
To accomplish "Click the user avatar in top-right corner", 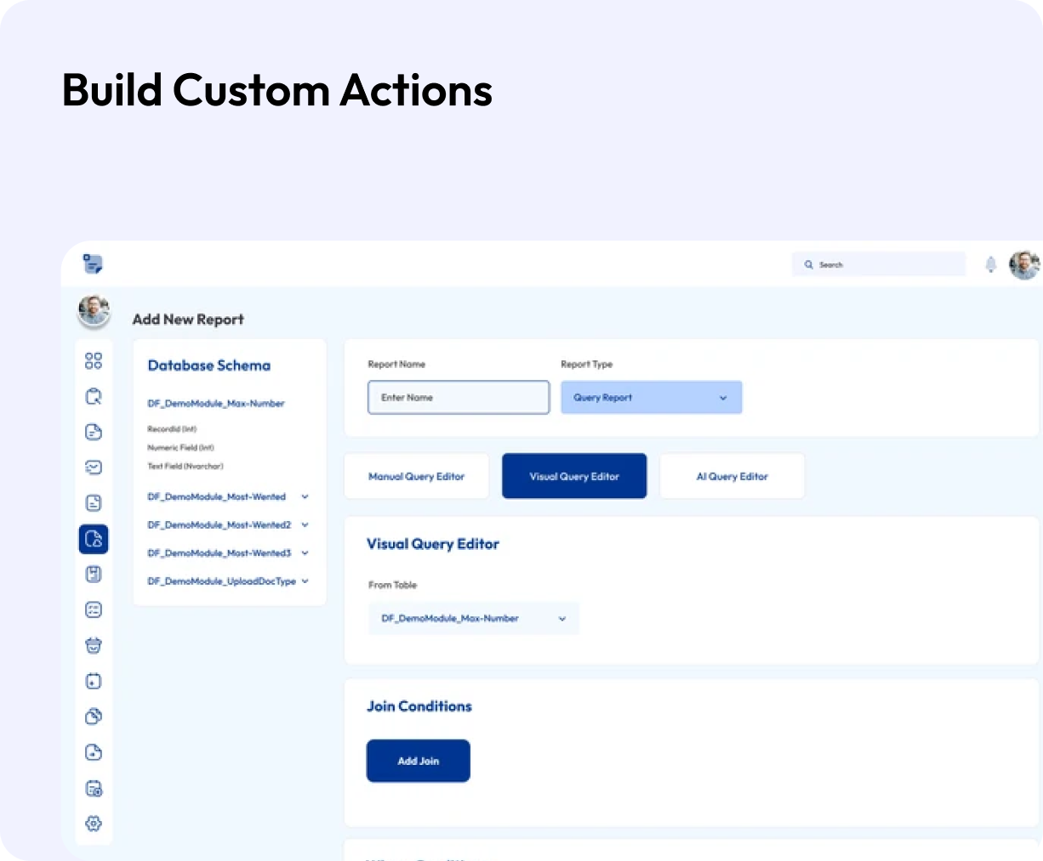I will 1023,265.
